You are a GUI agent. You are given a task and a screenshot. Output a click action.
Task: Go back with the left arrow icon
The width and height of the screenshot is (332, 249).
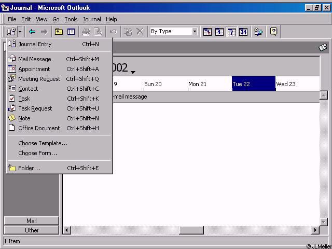pos(32,32)
